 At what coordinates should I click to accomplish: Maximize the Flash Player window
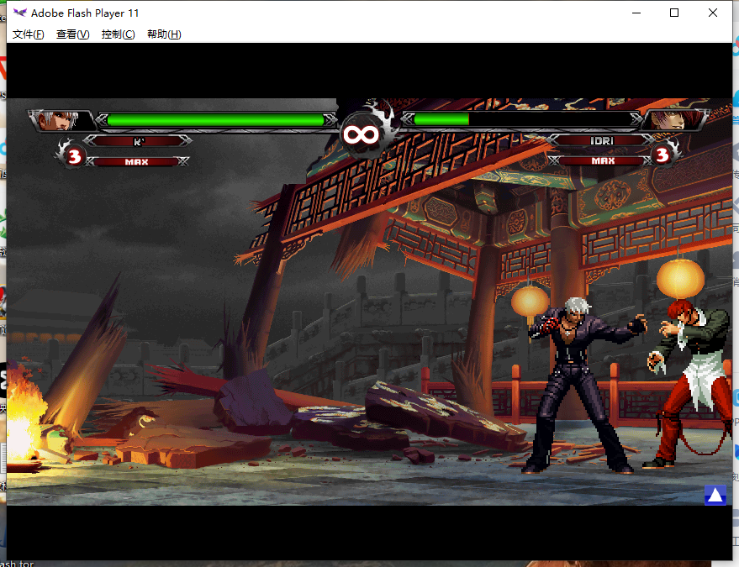pos(674,13)
